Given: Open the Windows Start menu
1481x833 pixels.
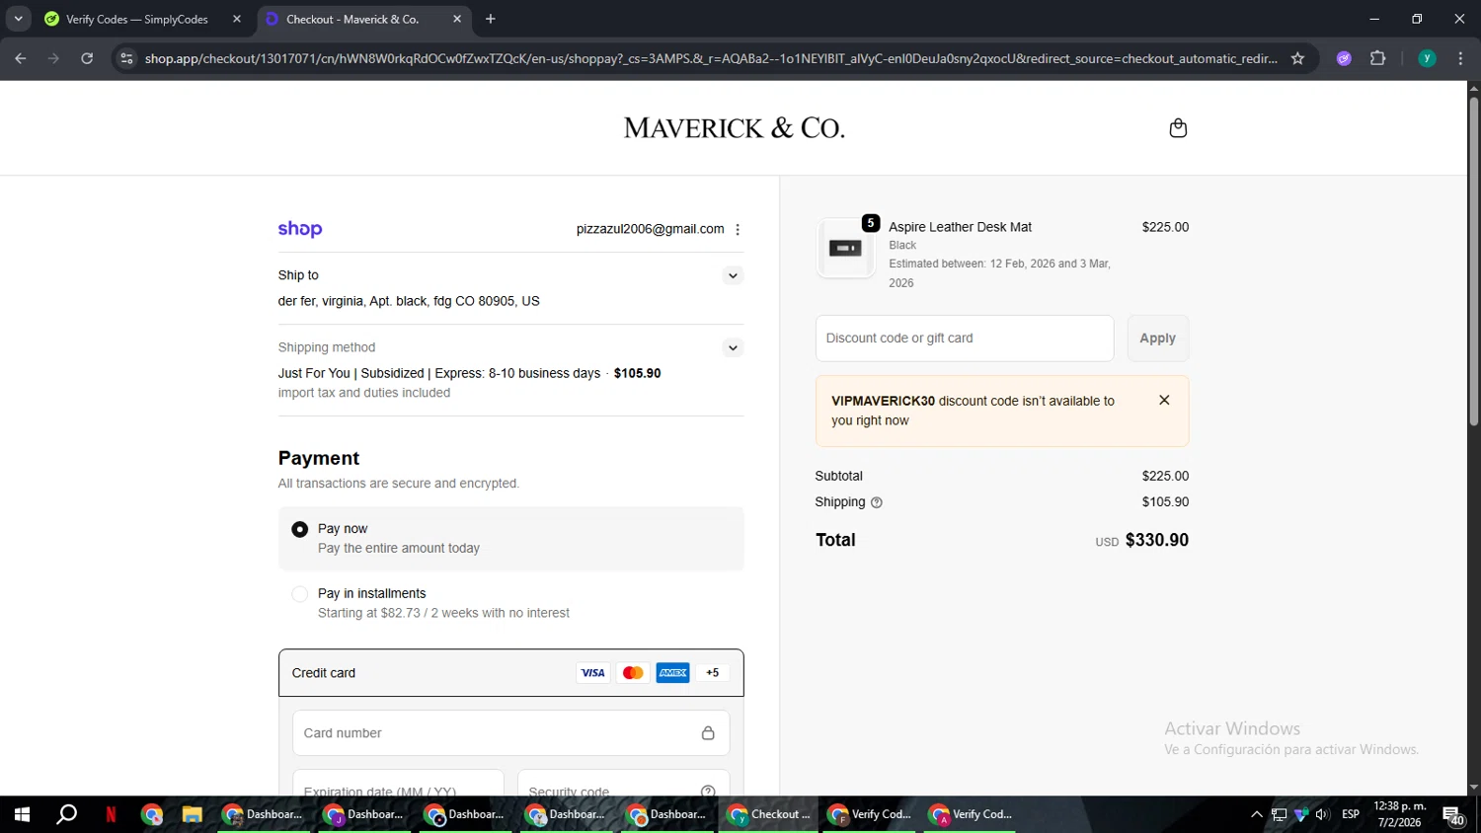Looking at the screenshot, I should (x=22, y=814).
